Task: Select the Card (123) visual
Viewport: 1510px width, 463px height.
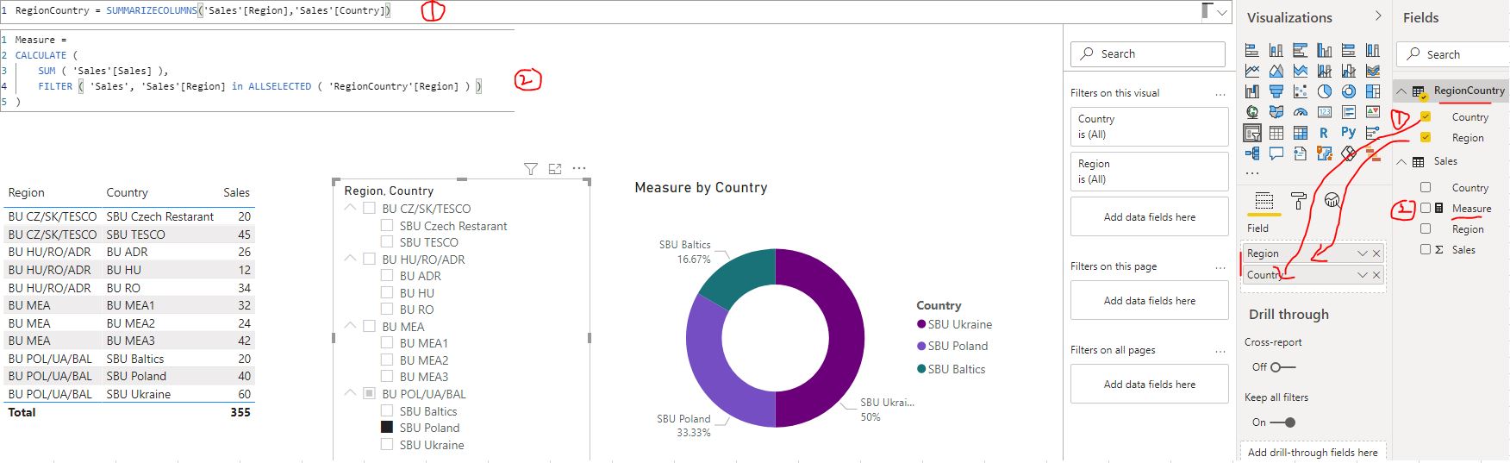Action: pos(1325,112)
